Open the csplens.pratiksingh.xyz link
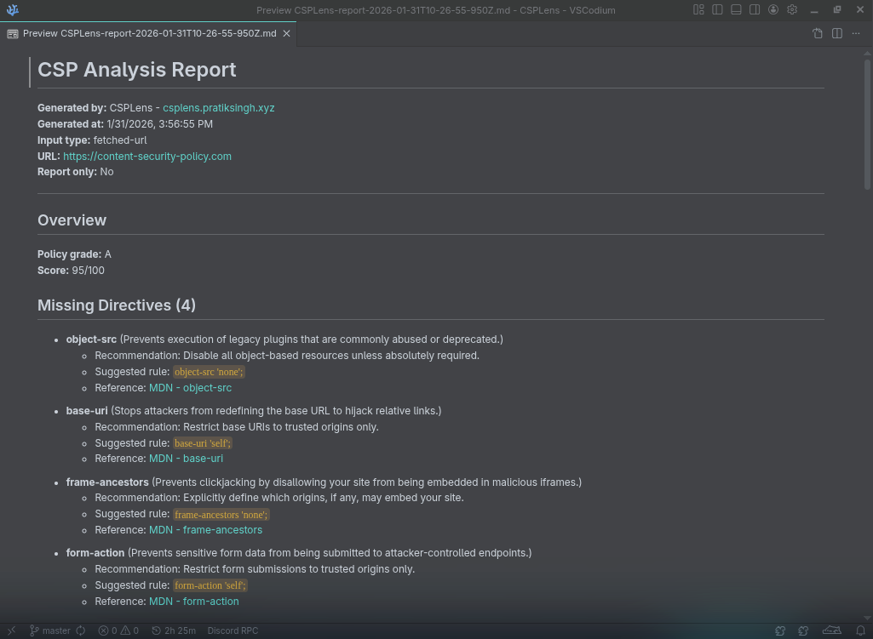The image size is (873, 639). point(219,108)
